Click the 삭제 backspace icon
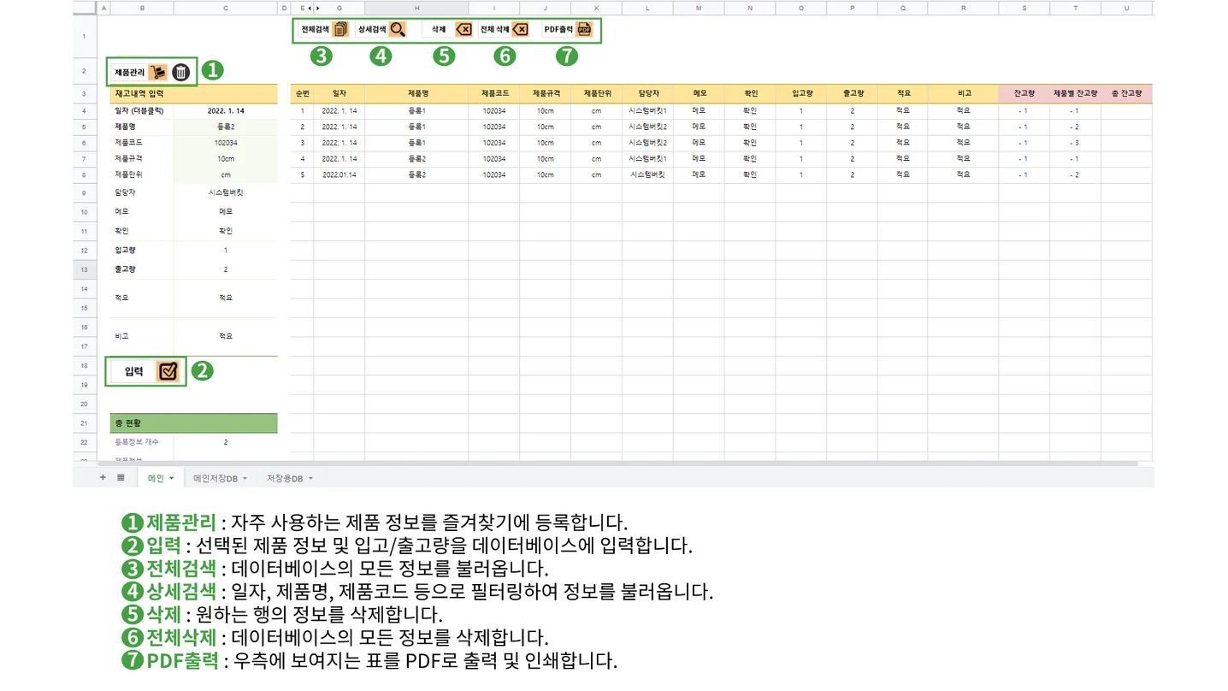 [463, 29]
